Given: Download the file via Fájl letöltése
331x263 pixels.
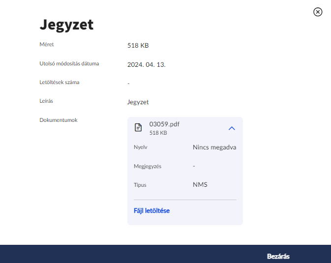Looking at the screenshot, I should coord(151,210).
